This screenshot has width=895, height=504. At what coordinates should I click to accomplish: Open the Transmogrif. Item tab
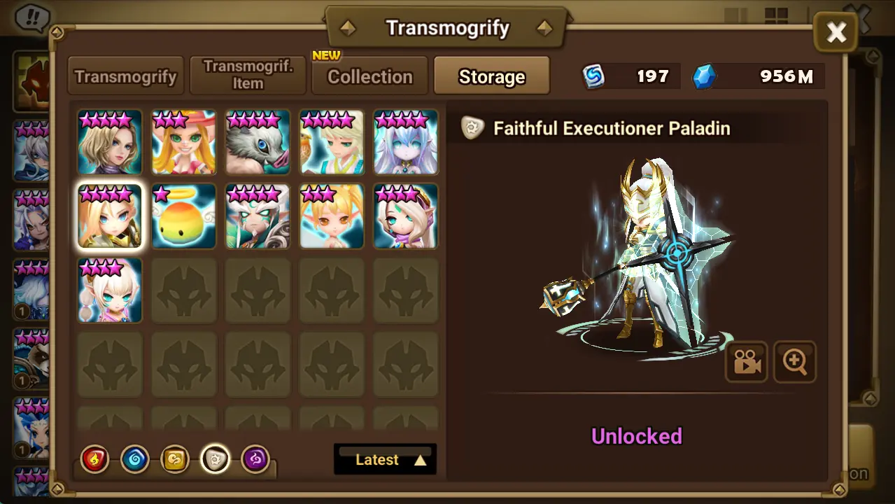pos(248,76)
